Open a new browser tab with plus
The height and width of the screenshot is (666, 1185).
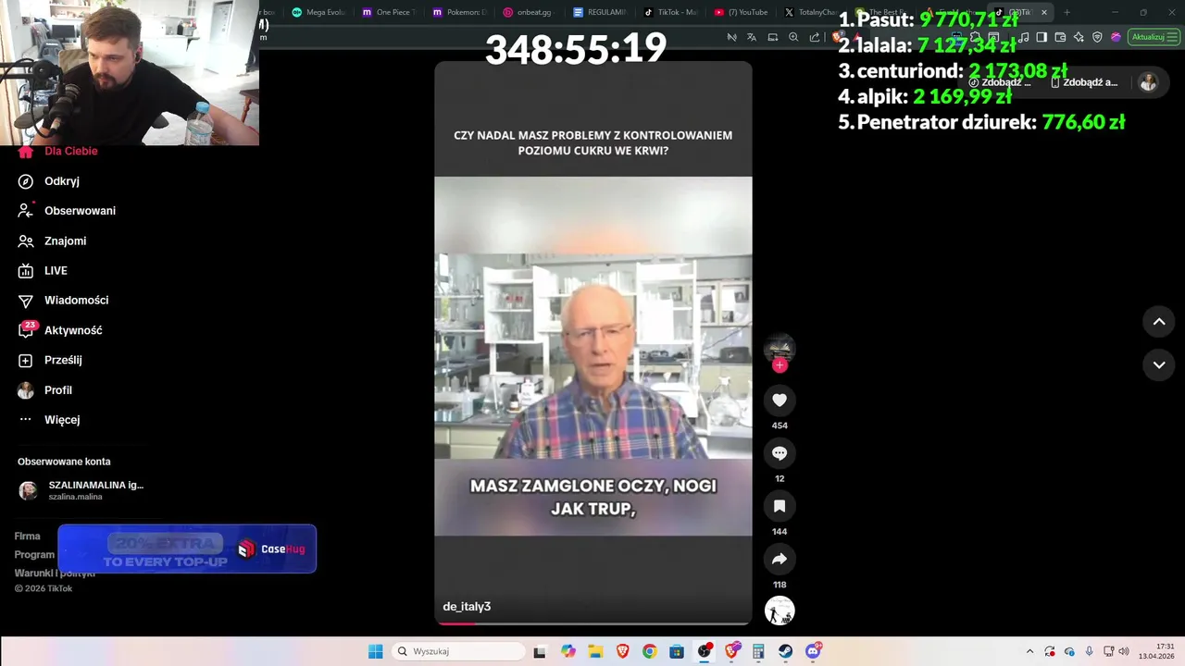[x=1066, y=12]
